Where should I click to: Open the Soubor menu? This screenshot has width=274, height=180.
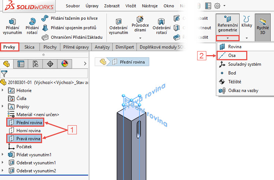pos(73,6)
